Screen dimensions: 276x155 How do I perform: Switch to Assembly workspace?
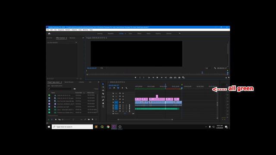tap(110, 34)
